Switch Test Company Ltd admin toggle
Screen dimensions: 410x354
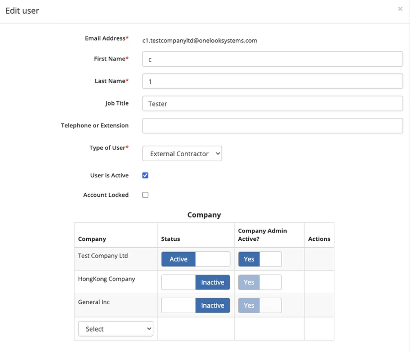260,259
